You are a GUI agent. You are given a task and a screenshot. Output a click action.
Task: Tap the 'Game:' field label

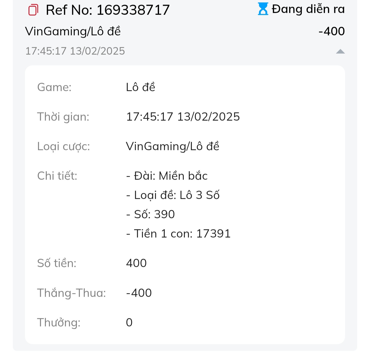point(54,87)
